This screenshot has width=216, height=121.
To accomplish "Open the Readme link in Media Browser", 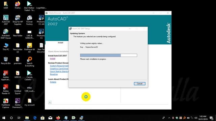I will 54,74.
